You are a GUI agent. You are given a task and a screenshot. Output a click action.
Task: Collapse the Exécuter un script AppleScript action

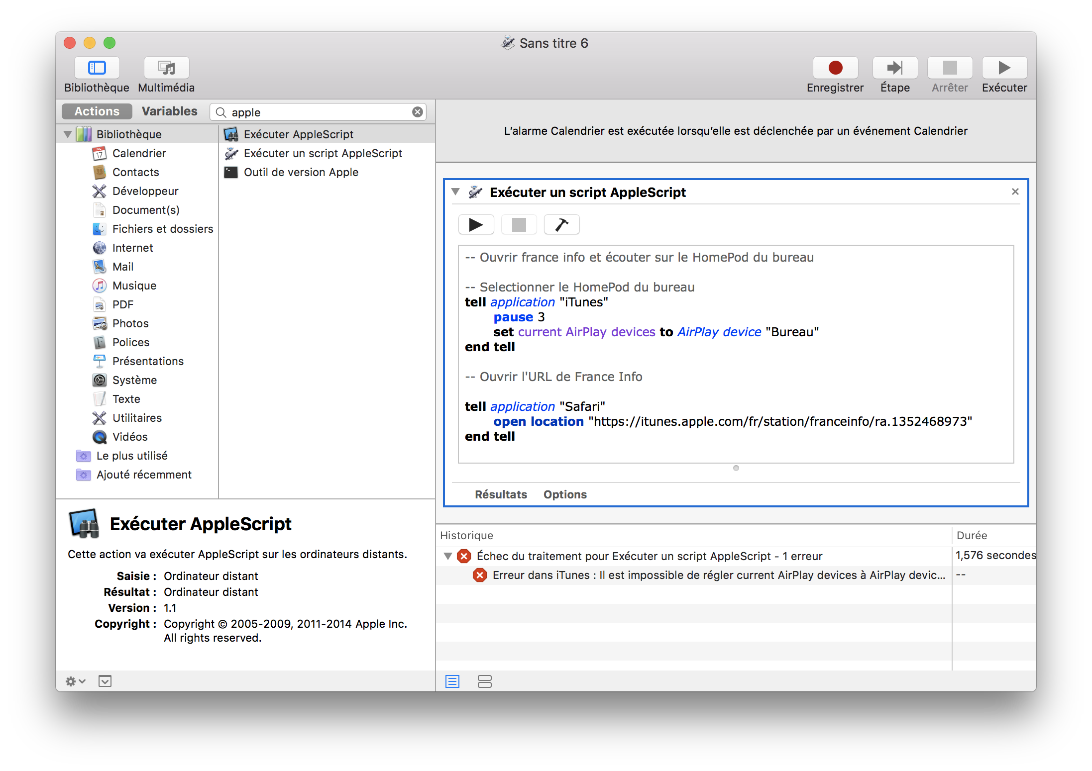(455, 192)
